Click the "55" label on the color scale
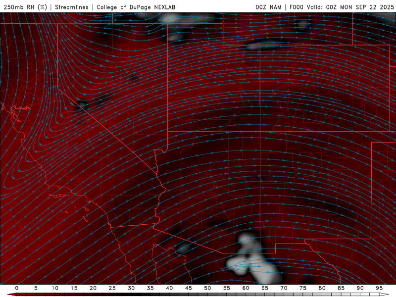Viewport: 396px width, 297px height. tap(227, 288)
